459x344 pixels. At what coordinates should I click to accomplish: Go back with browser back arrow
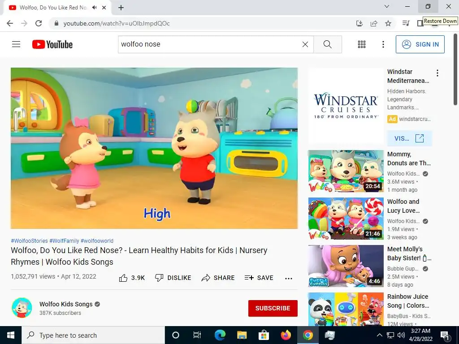point(10,23)
